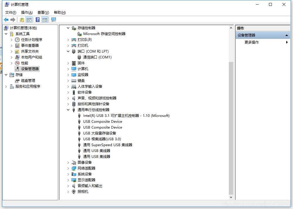Select the 打印机 device category
Screen dimensions: 293x209
(83, 46)
